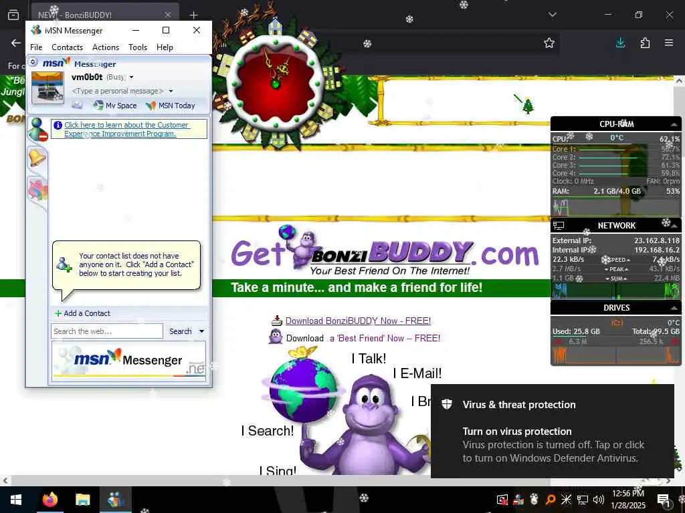The image size is (685, 513).
Task: Click the download disk icon beside BonziBUDDY link
Action: pos(276,321)
